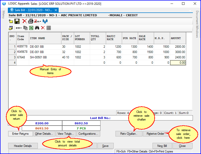Click the new folder icon in toolbar

[x=11, y=21]
